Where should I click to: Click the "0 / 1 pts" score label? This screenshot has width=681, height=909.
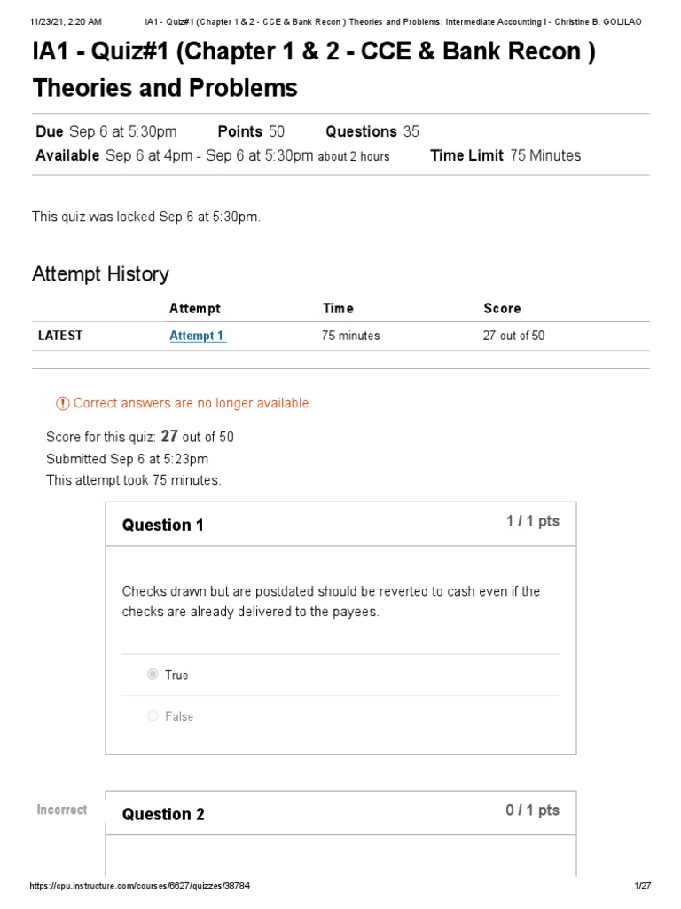click(x=532, y=810)
